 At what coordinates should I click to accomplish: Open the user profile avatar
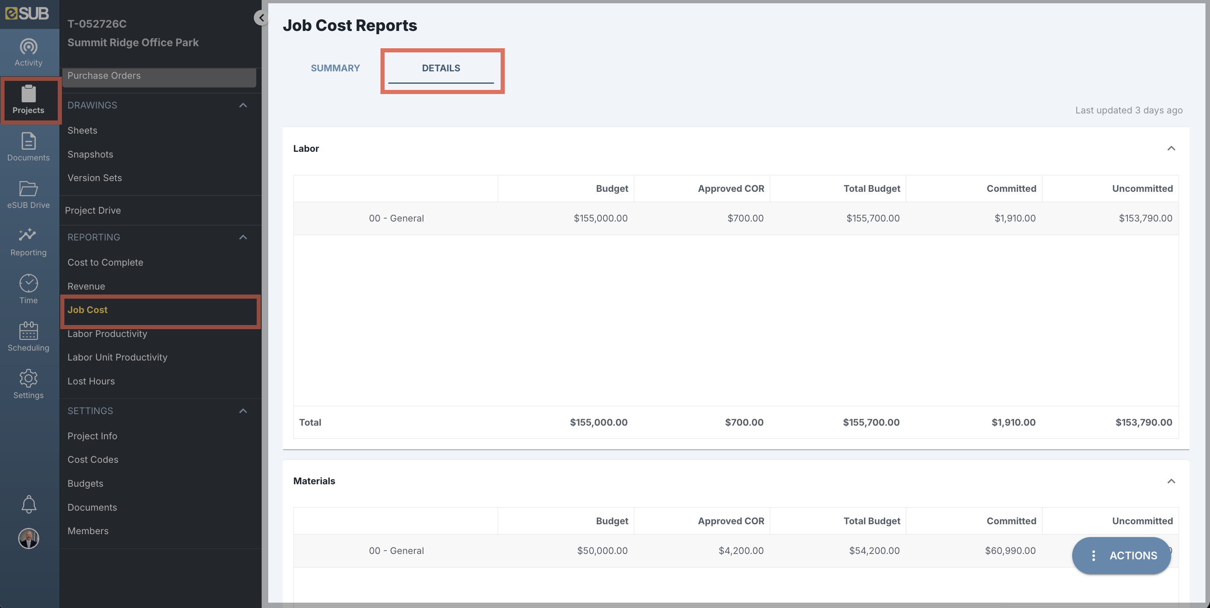click(x=28, y=539)
